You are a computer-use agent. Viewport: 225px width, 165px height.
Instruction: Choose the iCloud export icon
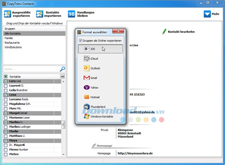pos(86,59)
